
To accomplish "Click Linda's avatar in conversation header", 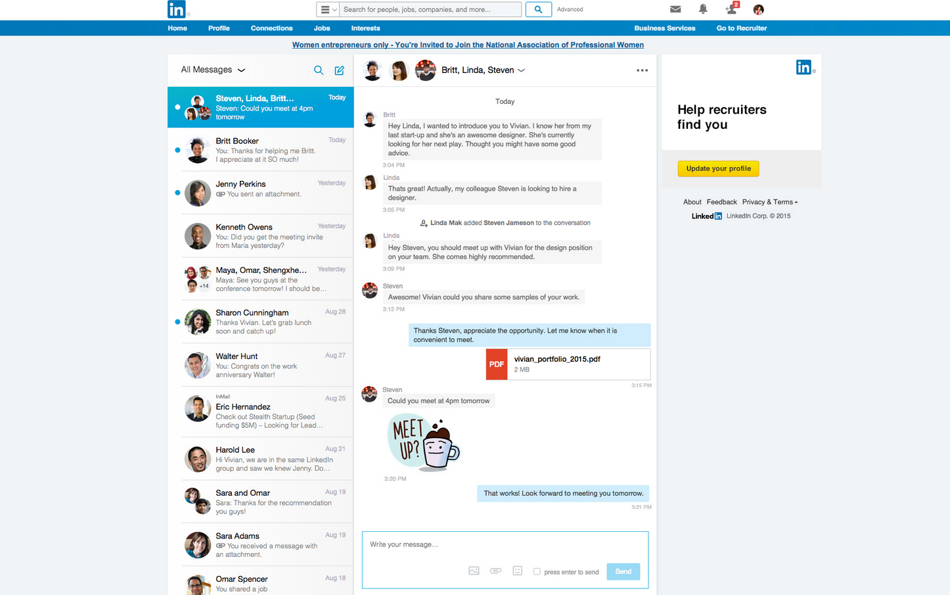I will (399, 70).
